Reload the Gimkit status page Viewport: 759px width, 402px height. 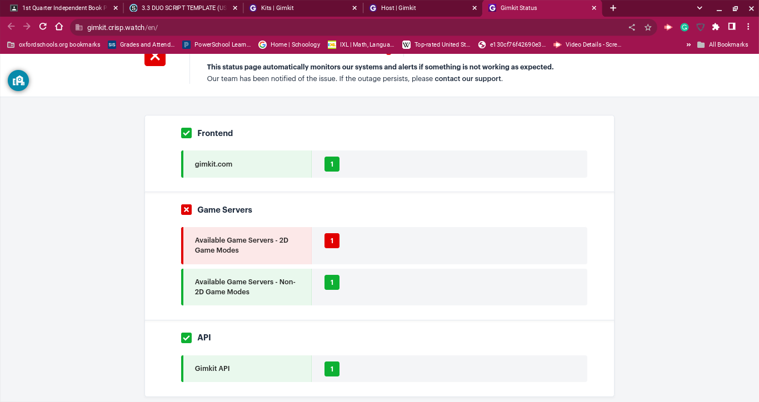point(43,27)
